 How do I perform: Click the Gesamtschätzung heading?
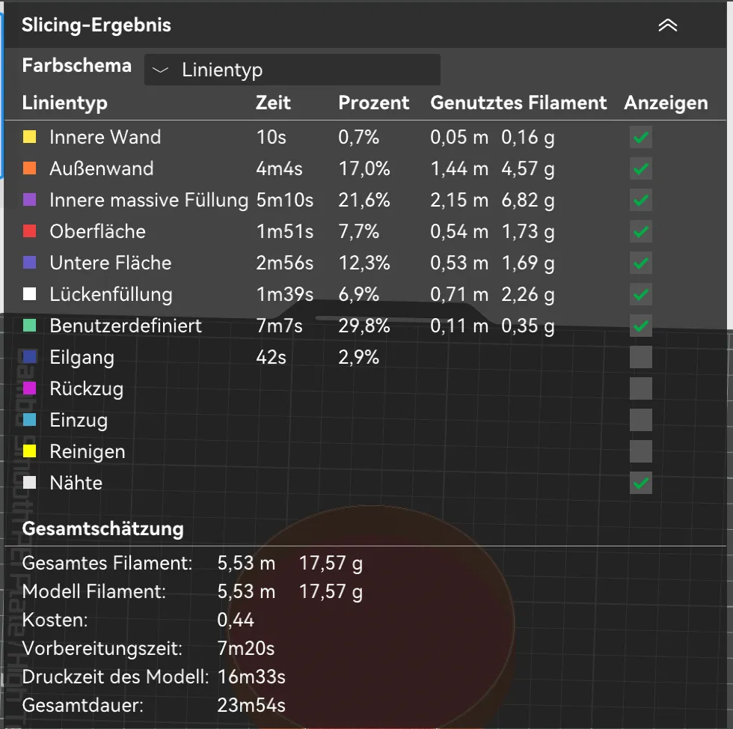click(x=103, y=529)
